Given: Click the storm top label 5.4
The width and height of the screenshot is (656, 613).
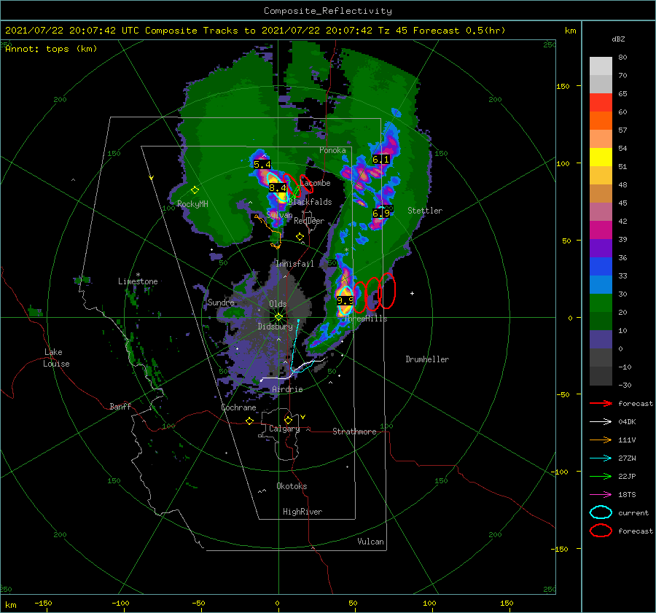Looking at the screenshot, I should click(262, 165).
